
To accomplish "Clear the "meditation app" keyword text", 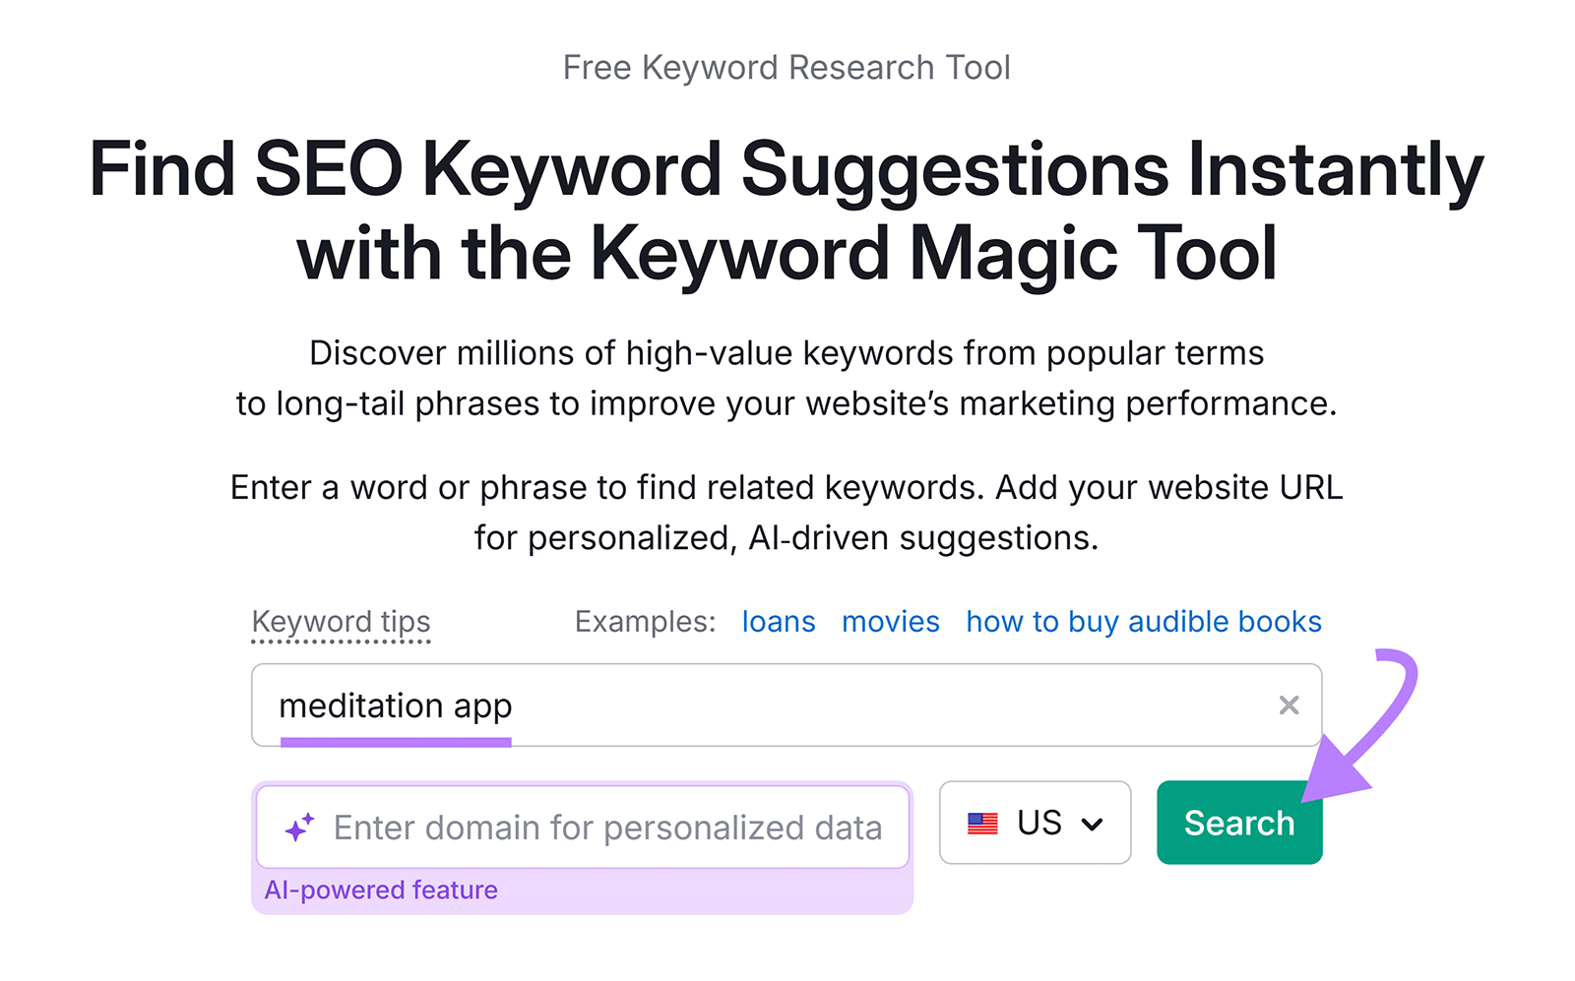I will (x=1290, y=705).
